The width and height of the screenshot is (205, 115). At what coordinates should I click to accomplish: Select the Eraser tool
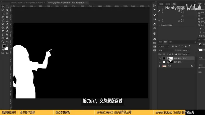coord(7,24)
